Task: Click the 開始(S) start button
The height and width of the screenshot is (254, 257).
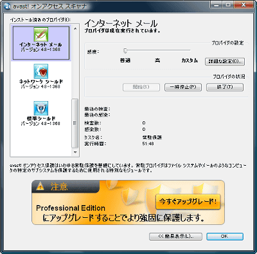Action: (141, 87)
